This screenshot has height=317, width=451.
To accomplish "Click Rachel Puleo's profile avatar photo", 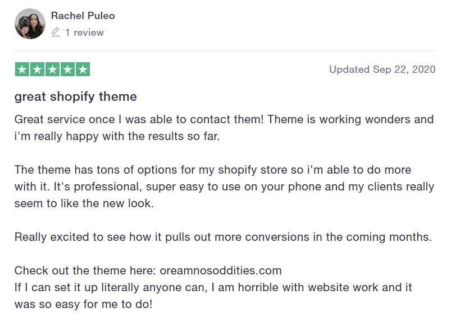I will pyautogui.click(x=30, y=24).
